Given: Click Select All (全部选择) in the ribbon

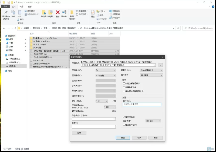Looking at the screenshot, I should coord(114,11).
